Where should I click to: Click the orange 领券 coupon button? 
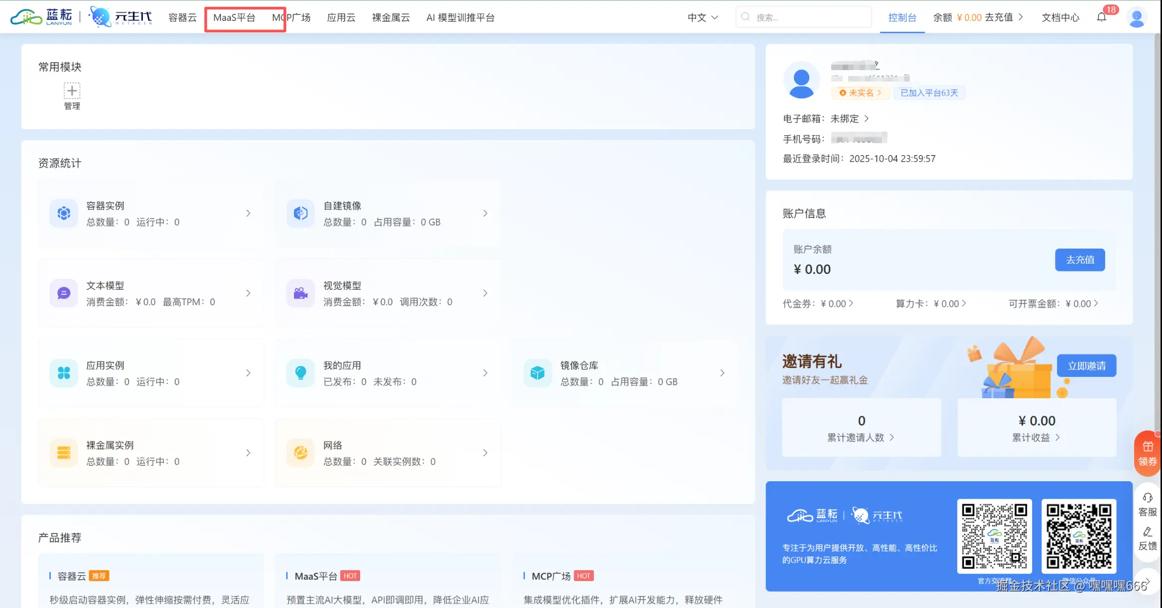[1148, 453]
